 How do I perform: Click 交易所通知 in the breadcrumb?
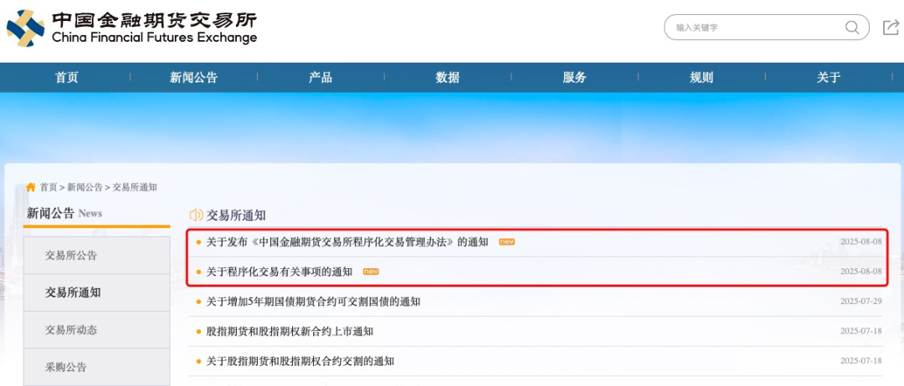click(135, 187)
